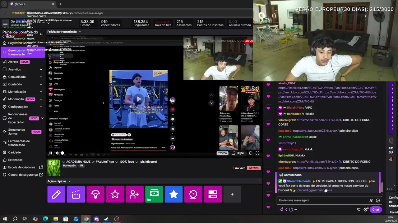Screen dimensions: 398x223
Task: Open Steam from the taskbar
Action: [x=106, y=219]
